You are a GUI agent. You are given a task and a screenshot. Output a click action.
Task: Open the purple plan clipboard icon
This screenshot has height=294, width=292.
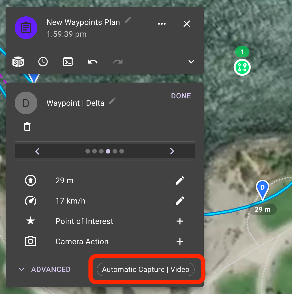(x=26, y=28)
